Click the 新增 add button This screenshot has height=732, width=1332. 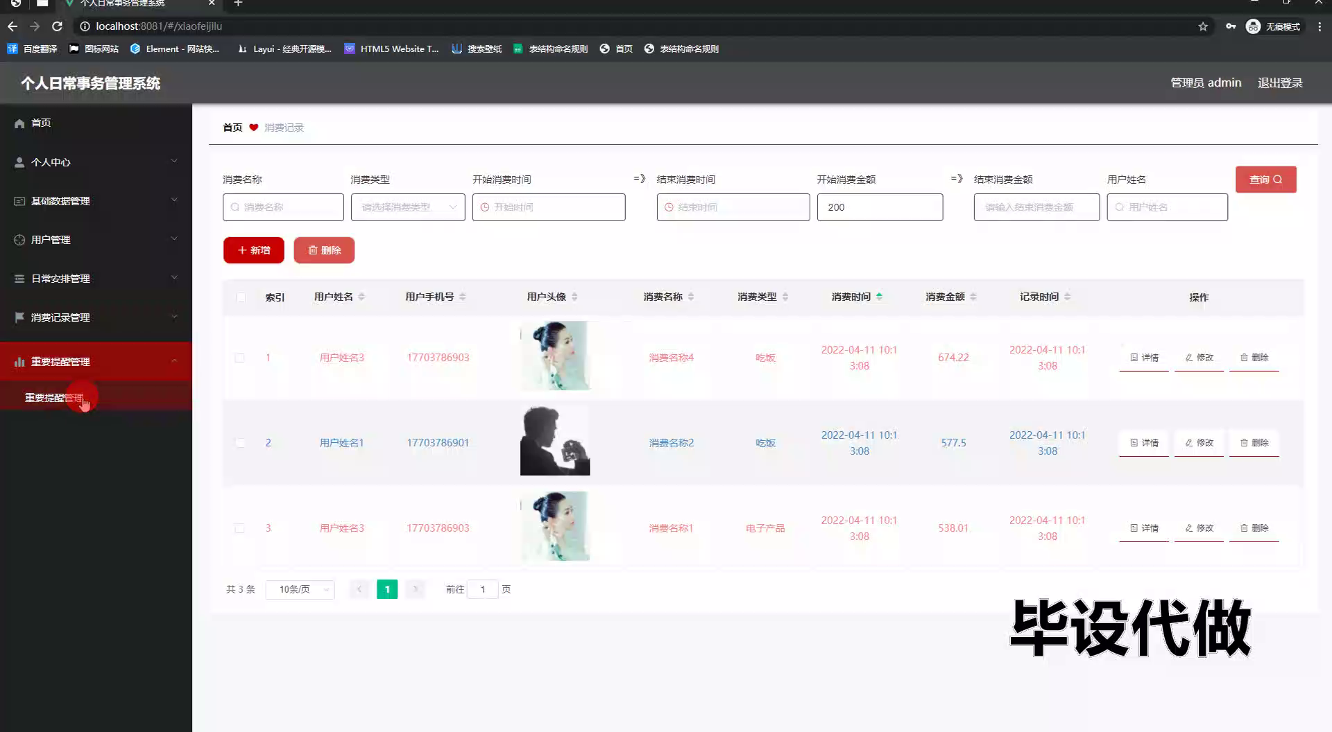click(x=254, y=250)
